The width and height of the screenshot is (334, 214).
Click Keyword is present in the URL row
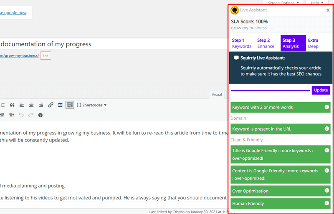pyautogui.click(x=280, y=129)
